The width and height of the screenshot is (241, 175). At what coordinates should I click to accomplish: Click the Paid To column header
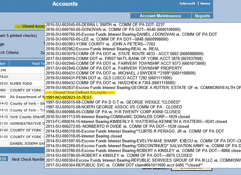coord(27,64)
